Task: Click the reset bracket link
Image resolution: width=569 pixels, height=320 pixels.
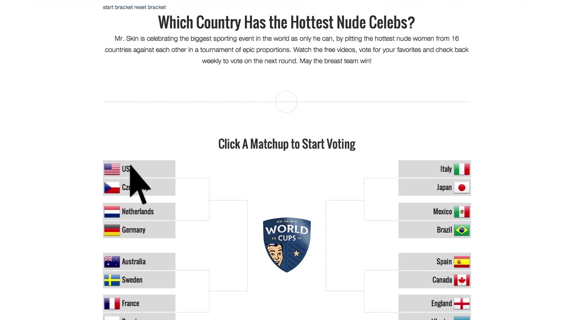Action: (x=150, y=7)
